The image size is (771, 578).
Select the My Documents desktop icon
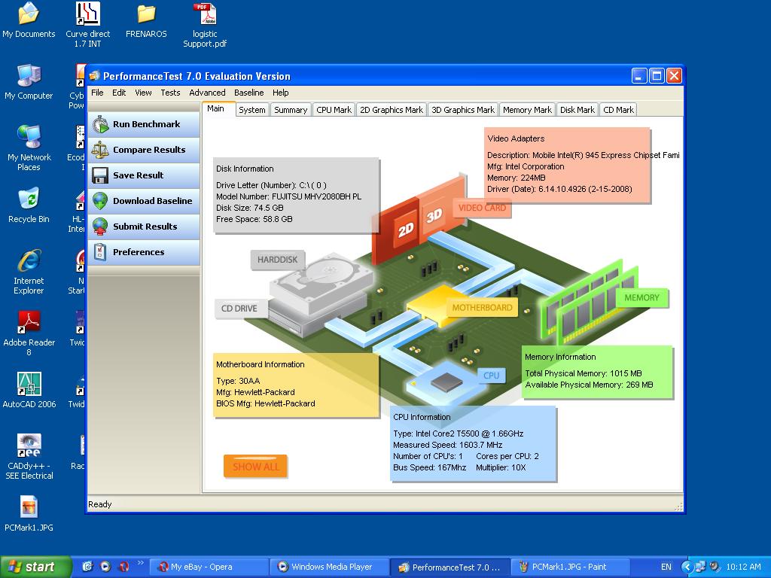29,20
